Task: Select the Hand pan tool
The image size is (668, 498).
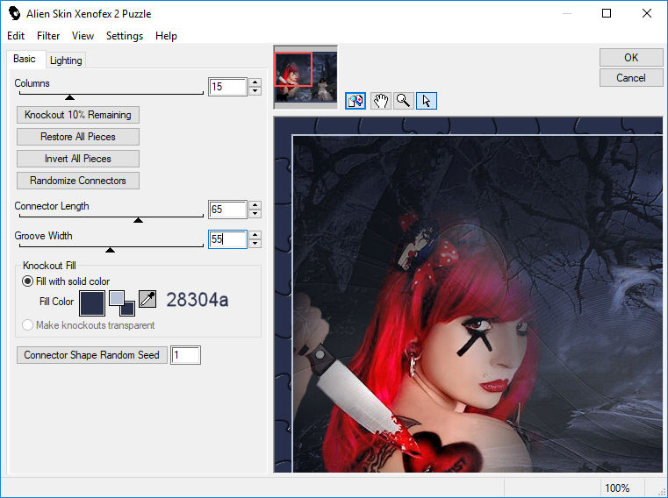Action: tap(381, 101)
